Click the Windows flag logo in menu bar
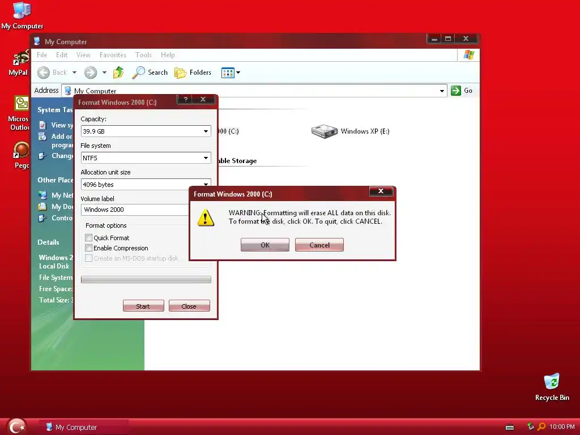This screenshot has height=435, width=580. [468, 55]
